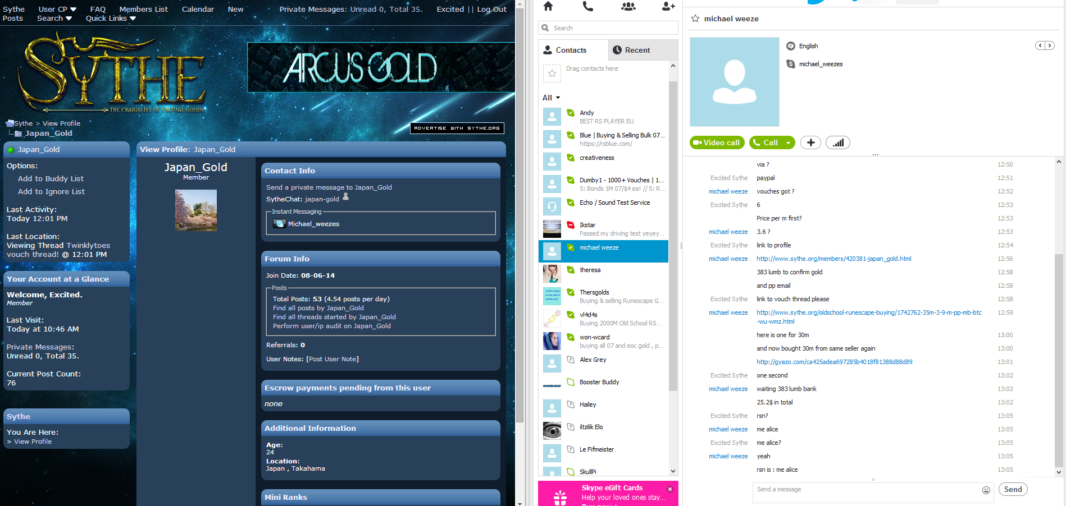
Task: Open the Call button dropdown arrow
Action: coord(788,142)
